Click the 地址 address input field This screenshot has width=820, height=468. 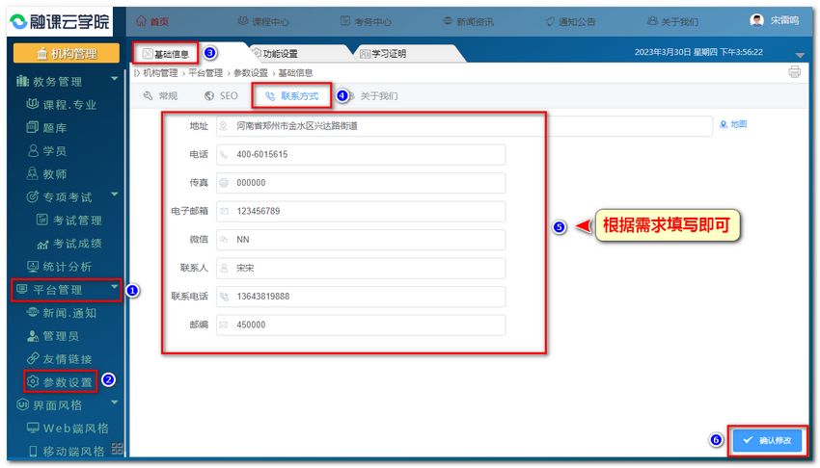click(x=464, y=126)
